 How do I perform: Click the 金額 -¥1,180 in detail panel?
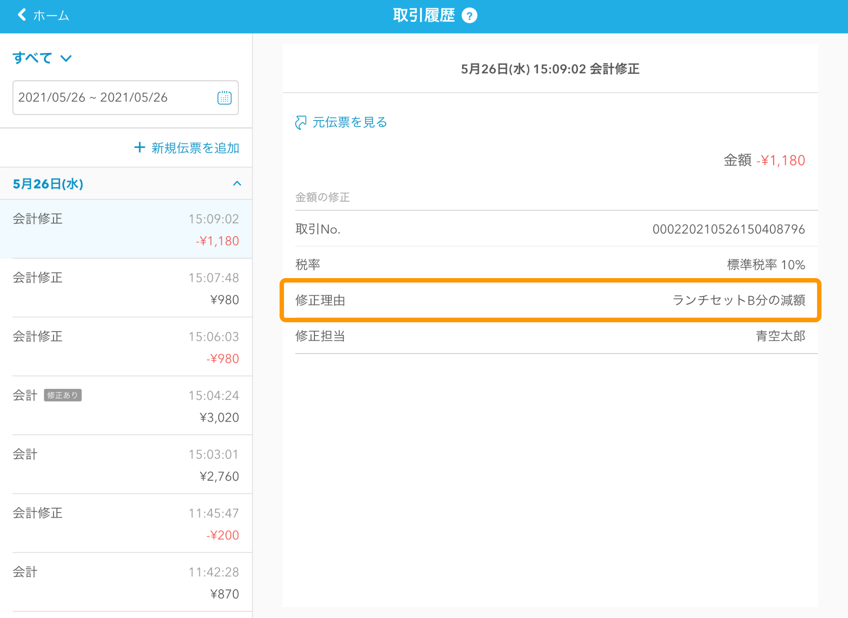pyautogui.click(x=764, y=160)
